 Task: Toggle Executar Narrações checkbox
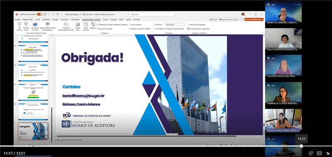[x=98, y=29]
